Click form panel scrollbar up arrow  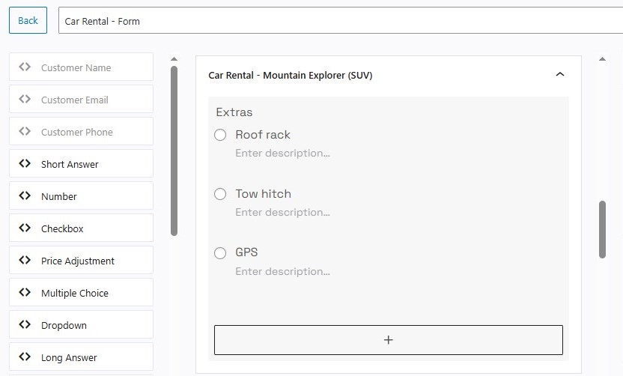click(602, 59)
